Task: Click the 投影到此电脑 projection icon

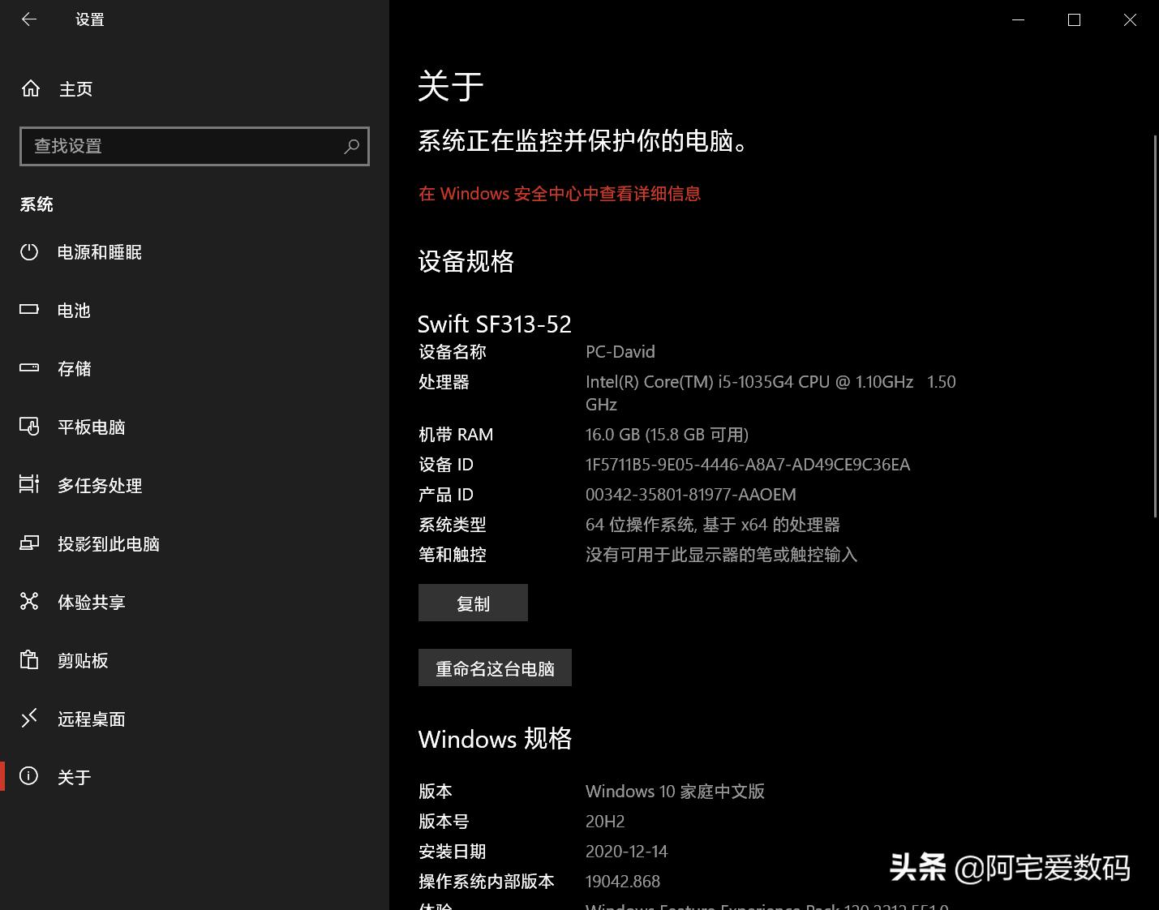Action: [29, 543]
